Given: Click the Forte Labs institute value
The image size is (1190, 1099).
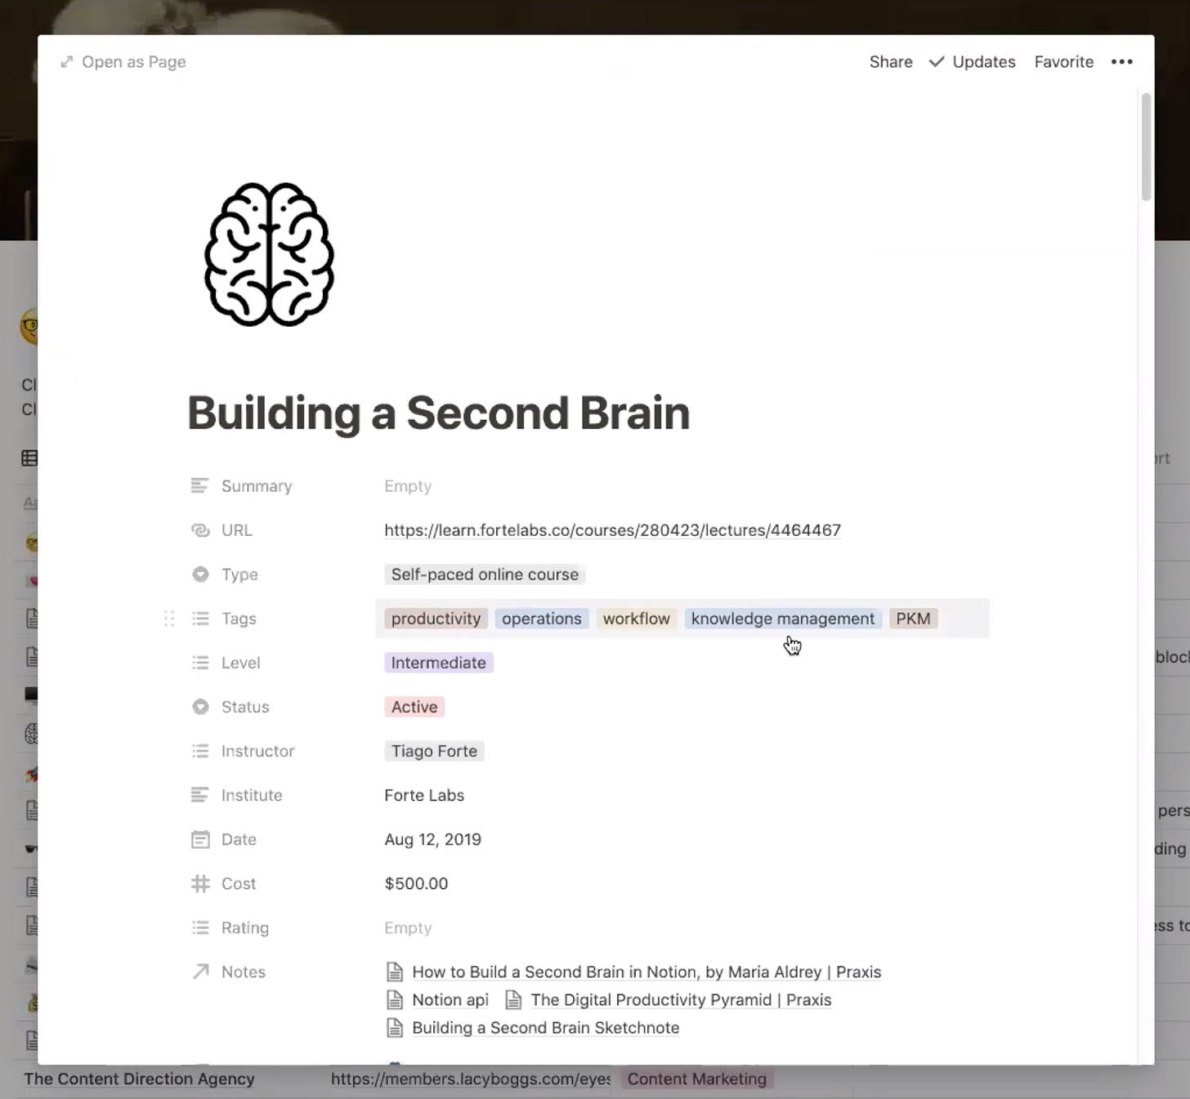Looking at the screenshot, I should [x=424, y=795].
